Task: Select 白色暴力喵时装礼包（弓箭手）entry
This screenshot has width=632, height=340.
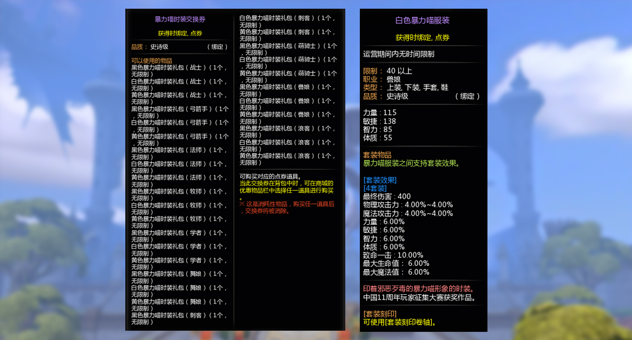Action: coord(180,122)
